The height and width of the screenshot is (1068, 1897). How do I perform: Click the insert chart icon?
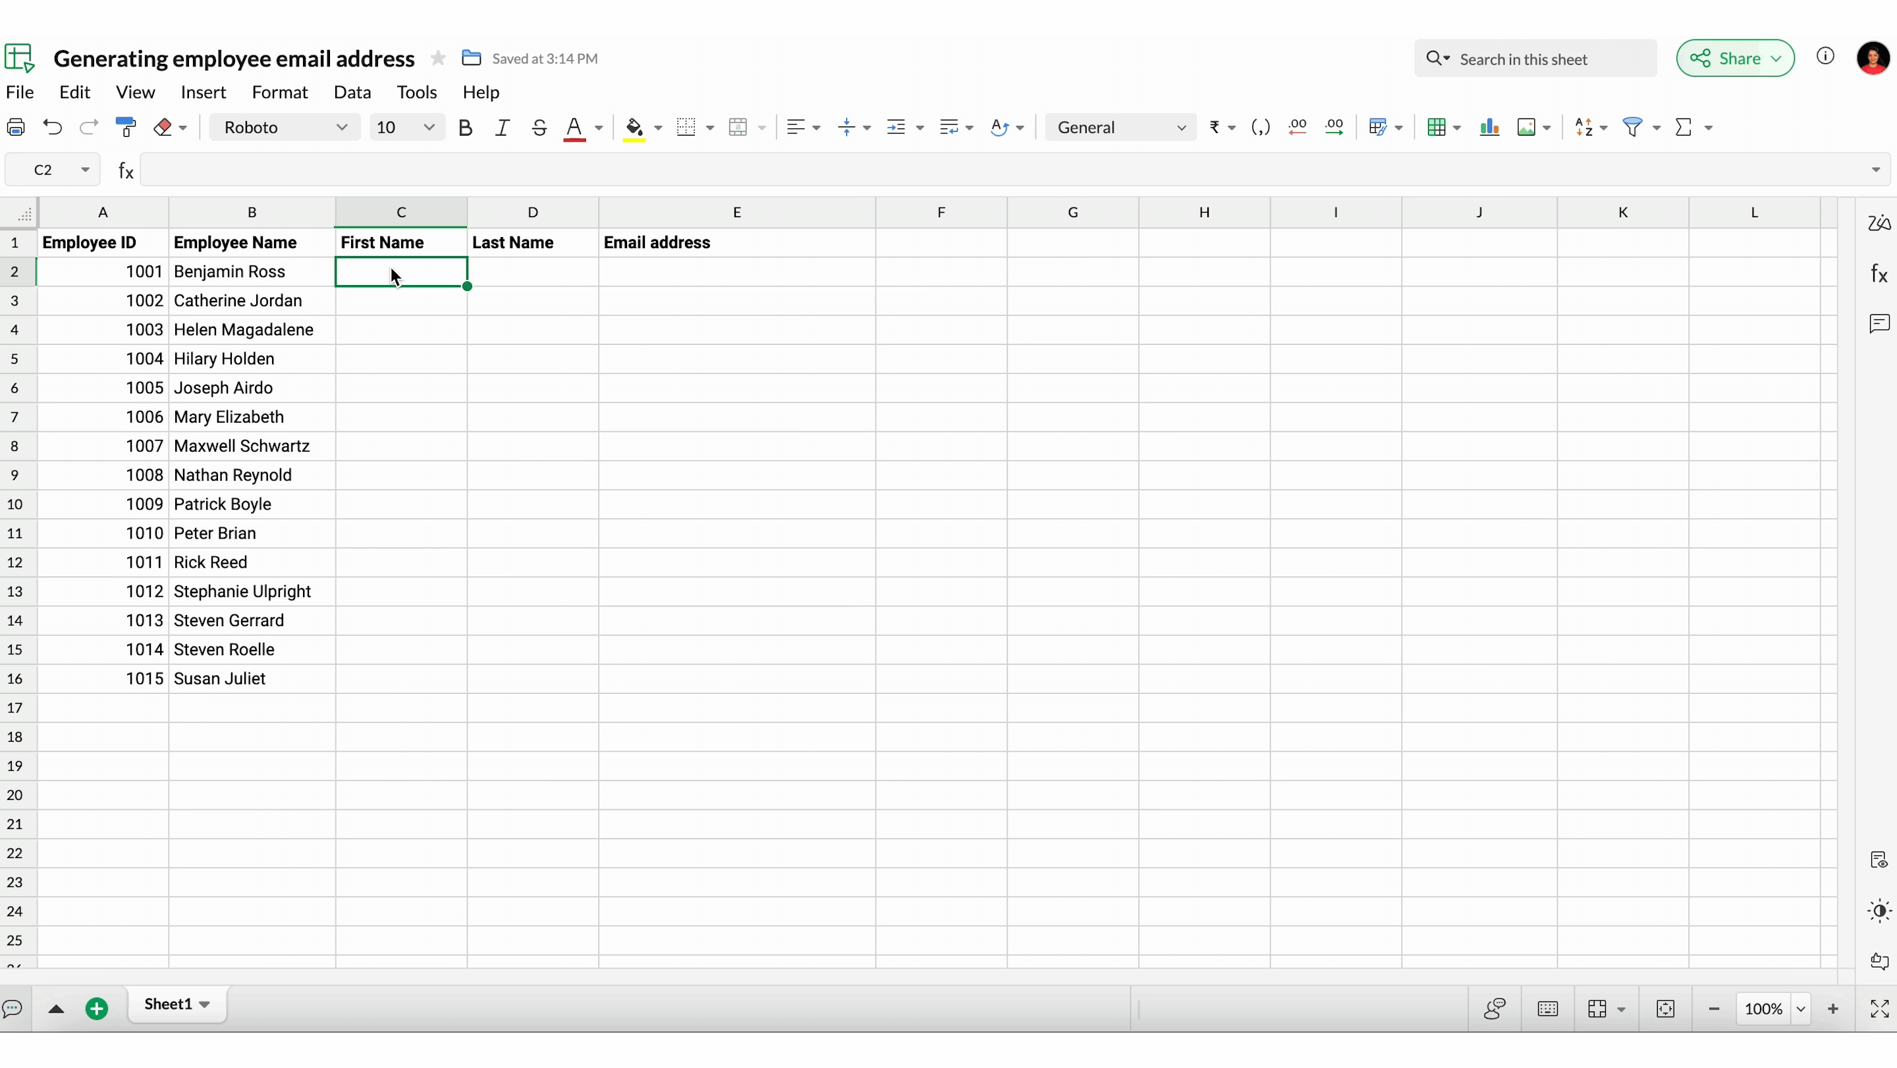(x=1489, y=127)
